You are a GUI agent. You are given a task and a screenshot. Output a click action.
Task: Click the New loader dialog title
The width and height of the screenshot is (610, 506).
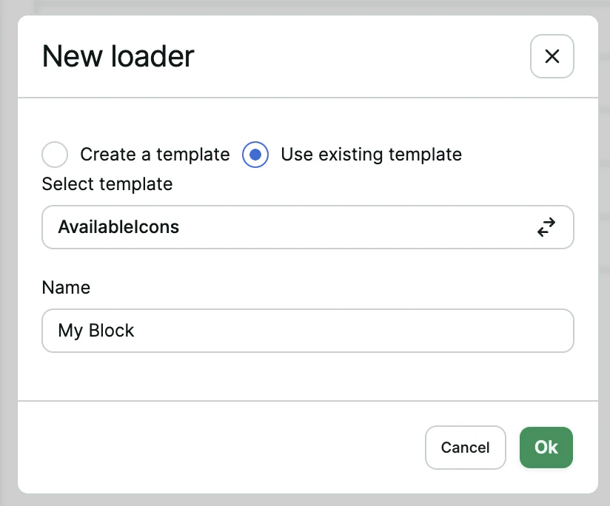point(118,56)
